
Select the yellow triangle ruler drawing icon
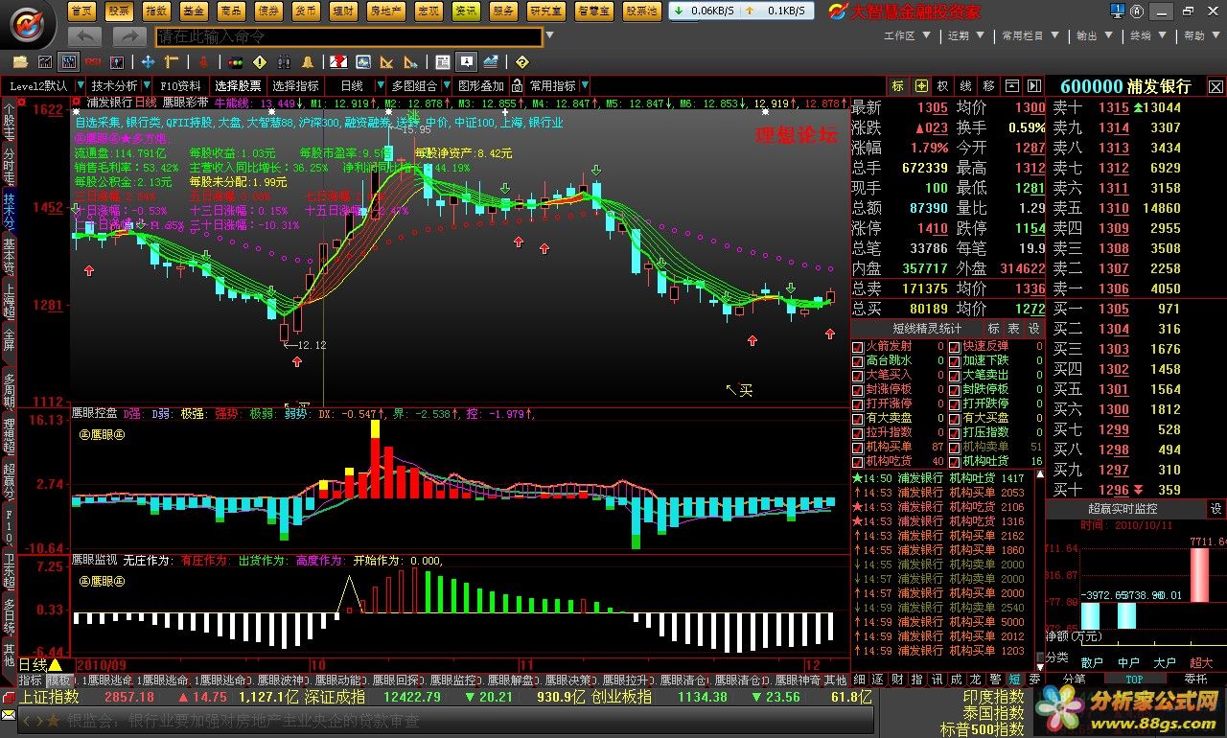pyautogui.click(x=387, y=62)
